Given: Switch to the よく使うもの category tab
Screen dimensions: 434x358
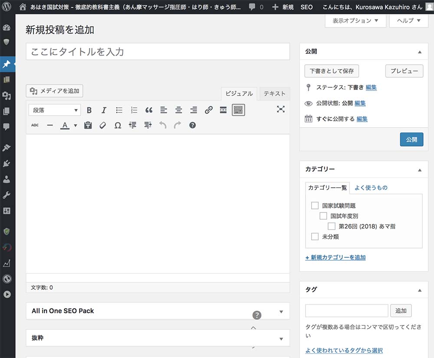Looking at the screenshot, I should 371,188.
